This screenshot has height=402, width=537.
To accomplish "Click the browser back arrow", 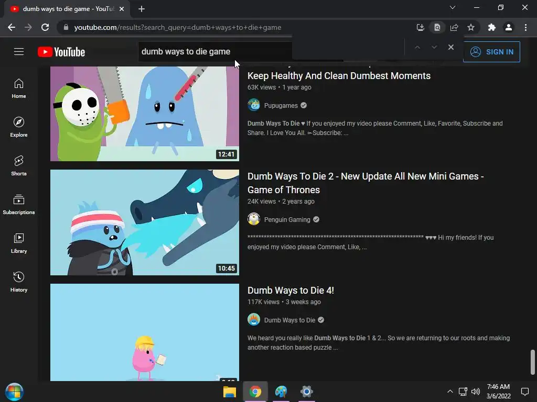I will (x=12, y=27).
